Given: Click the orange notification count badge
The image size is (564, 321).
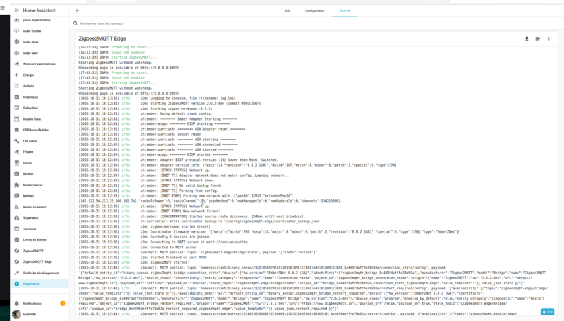Looking at the screenshot, I should [x=63, y=304].
